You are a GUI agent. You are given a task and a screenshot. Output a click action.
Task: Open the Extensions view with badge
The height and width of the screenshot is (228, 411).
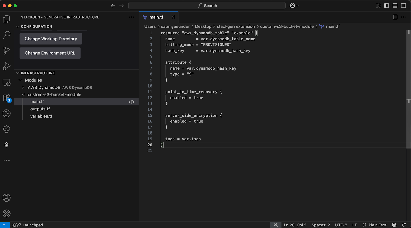pos(6,98)
